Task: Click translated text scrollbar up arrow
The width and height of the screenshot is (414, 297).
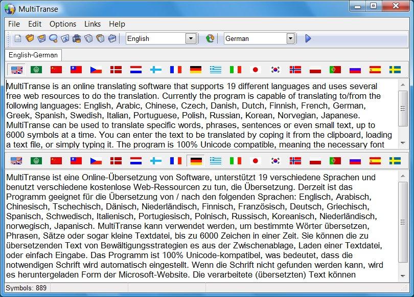Action: (403, 176)
